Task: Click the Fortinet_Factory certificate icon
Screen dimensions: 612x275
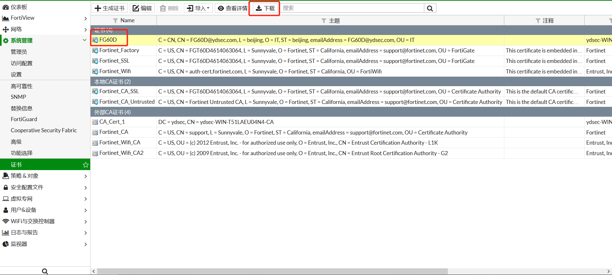Action: 95,51
